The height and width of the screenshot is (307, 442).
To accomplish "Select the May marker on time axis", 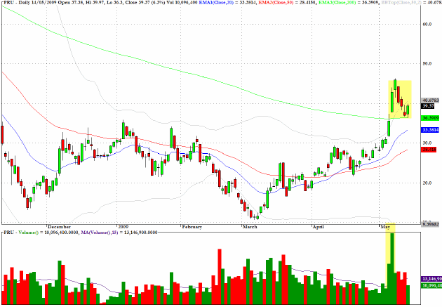I will [x=385, y=227].
